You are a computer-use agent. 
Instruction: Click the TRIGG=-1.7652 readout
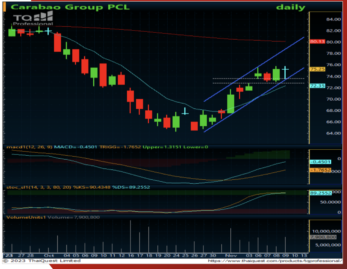[120, 147]
